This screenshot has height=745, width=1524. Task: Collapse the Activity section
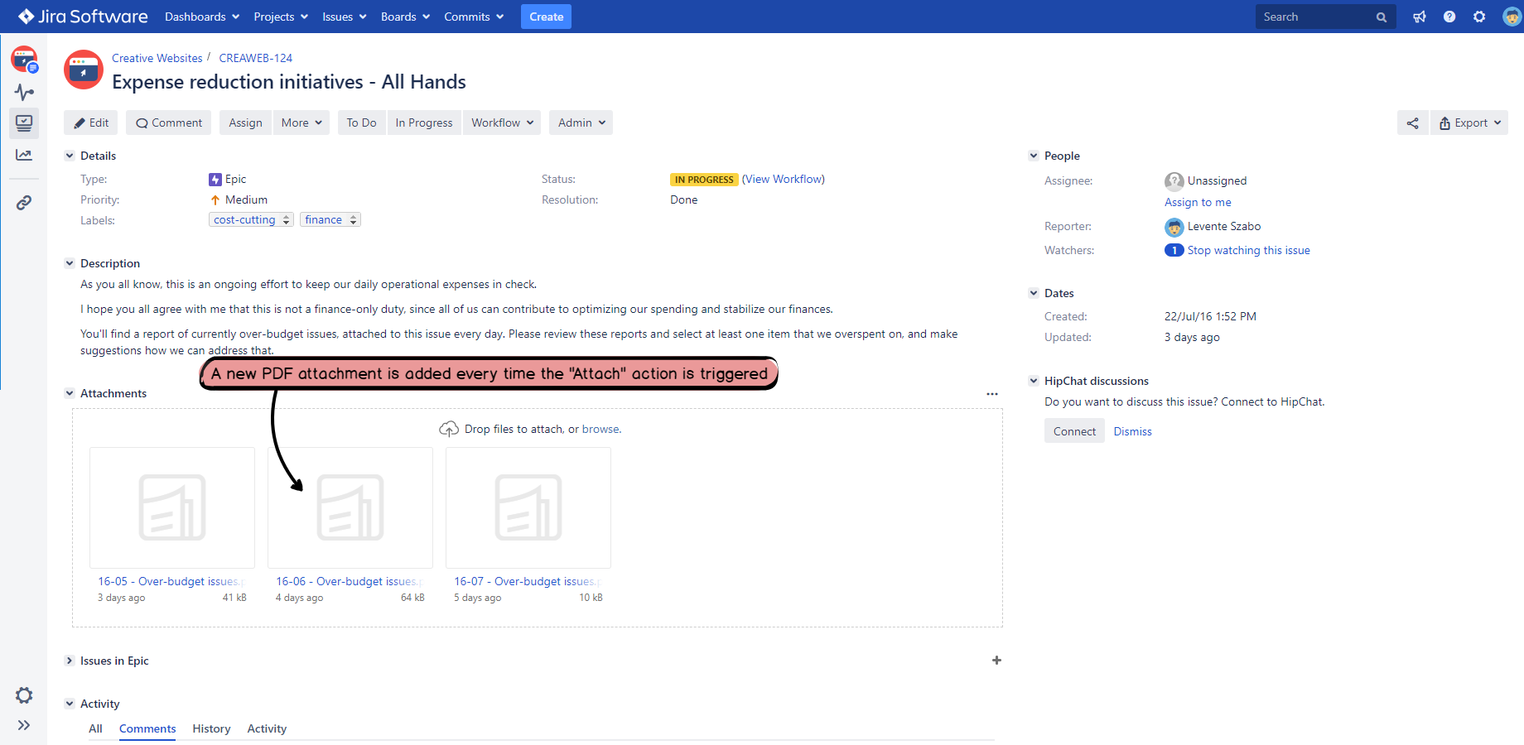[x=70, y=704]
